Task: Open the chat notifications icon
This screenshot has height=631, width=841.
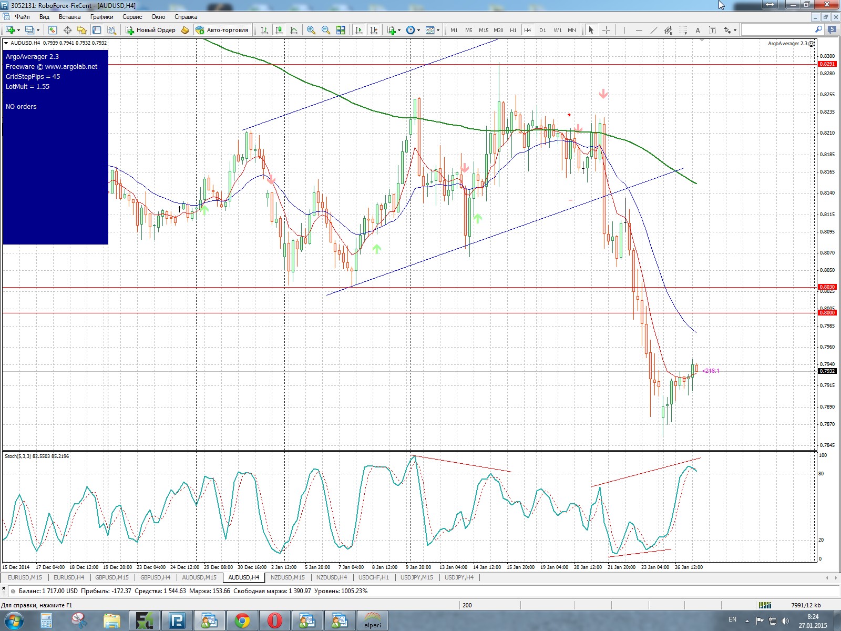Action: coord(832,30)
